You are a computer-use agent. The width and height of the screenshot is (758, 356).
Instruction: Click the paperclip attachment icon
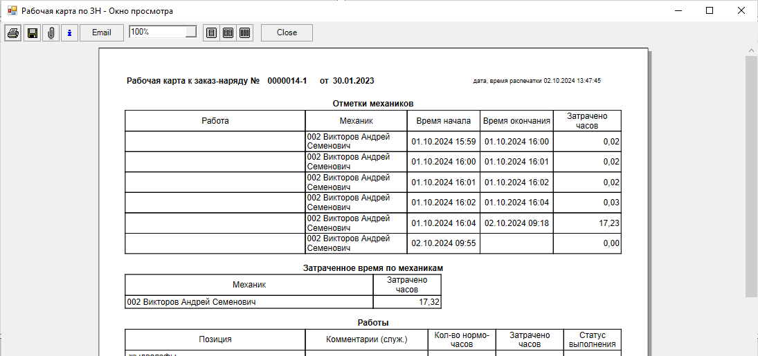click(51, 33)
